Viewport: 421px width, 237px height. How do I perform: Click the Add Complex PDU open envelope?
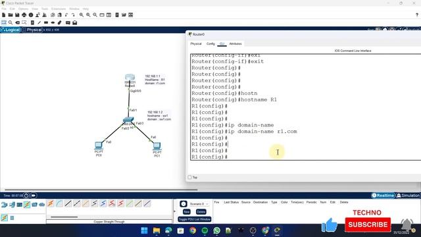point(74,22)
